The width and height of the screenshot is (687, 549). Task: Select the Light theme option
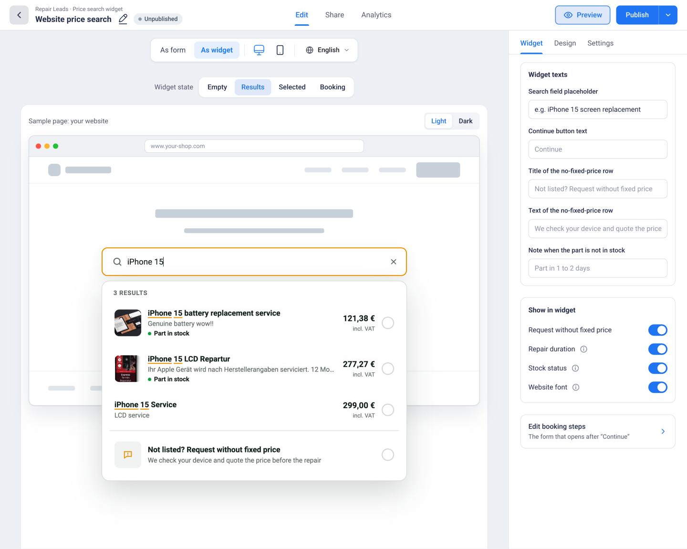pos(438,121)
